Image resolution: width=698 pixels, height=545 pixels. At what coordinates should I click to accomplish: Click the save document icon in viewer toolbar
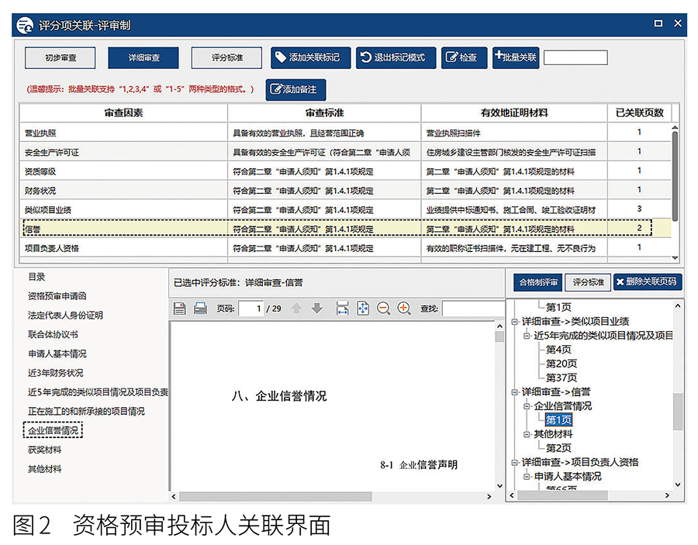point(180,309)
